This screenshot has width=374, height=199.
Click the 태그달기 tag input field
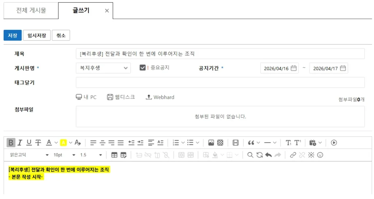220,82
